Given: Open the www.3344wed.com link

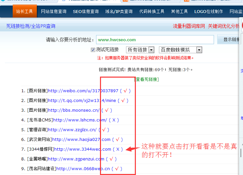Looking at the screenshot, I should tap(82, 149).
